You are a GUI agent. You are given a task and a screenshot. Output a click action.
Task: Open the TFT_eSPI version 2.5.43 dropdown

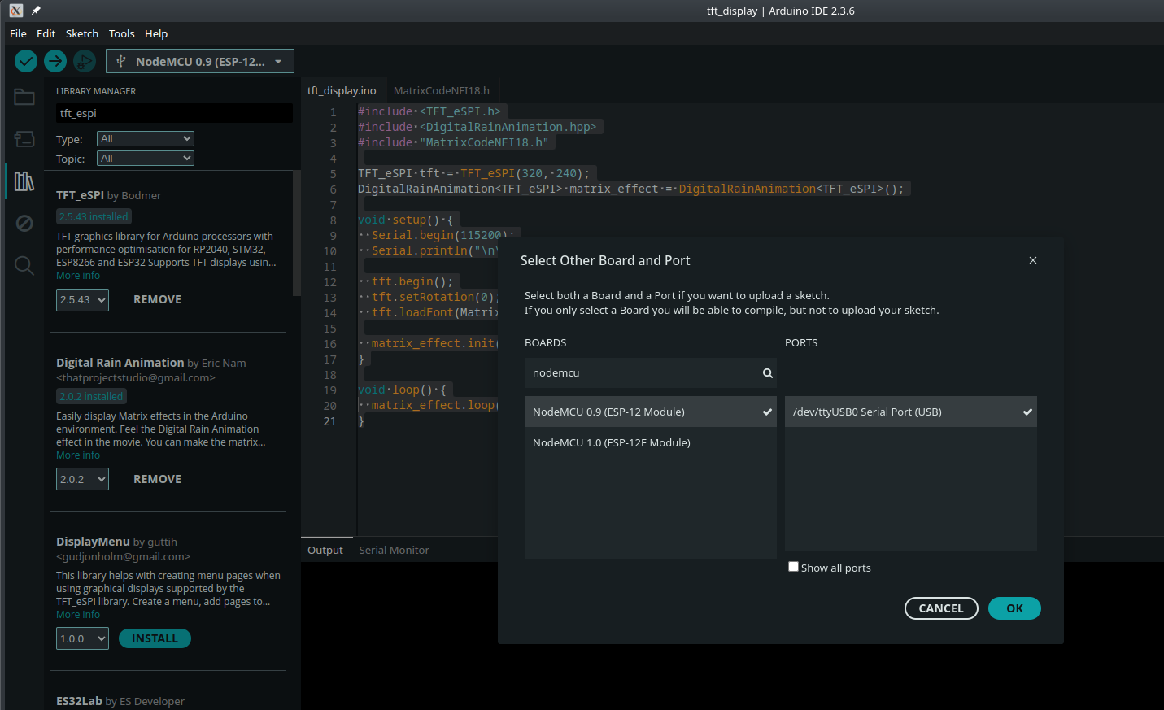click(82, 300)
